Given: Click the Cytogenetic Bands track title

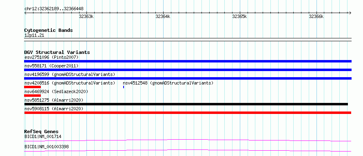Looking at the screenshot, I should pos(49,30).
